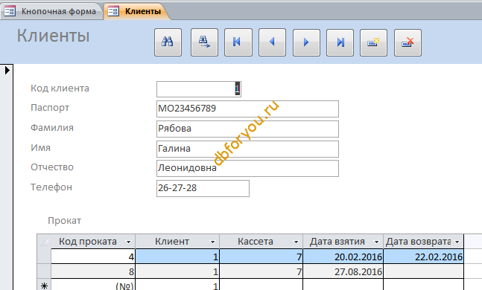Viewport: 482px width, 290px height.
Task: Click the select-all corner of Прокат datasheet
Action: pos(44,242)
